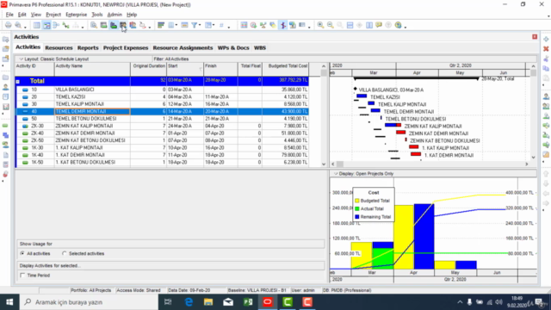Screen dimensions: 551x310
Task: Select the ZEMIN KAT BETONU DOKULMESI row
Action: [x=162, y=140]
